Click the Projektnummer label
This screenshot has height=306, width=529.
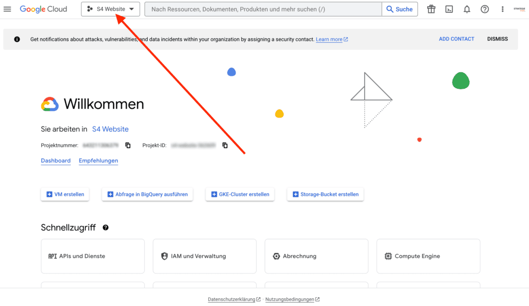(60, 145)
